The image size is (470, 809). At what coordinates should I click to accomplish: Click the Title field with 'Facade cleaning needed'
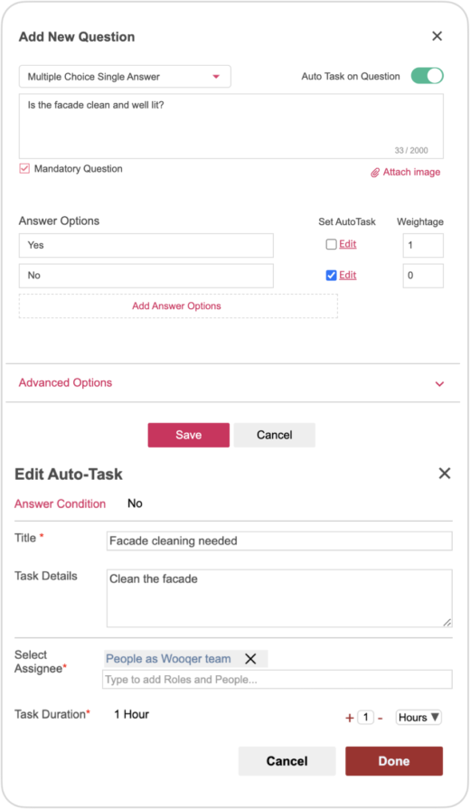tap(279, 541)
